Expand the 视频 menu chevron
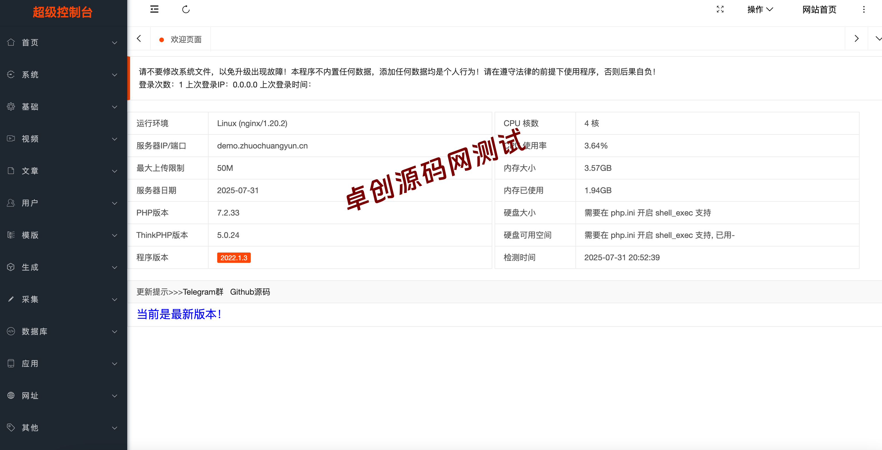Screen dimensions: 882x450 click(x=115, y=139)
